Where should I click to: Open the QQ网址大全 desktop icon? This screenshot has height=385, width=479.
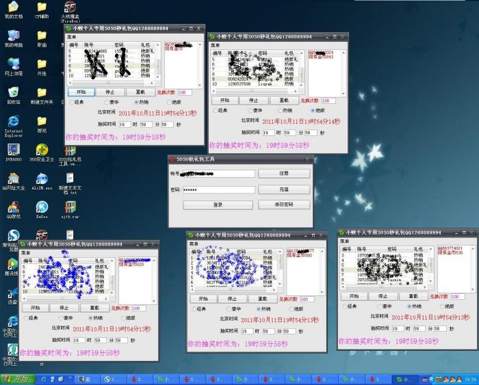(14, 182)
